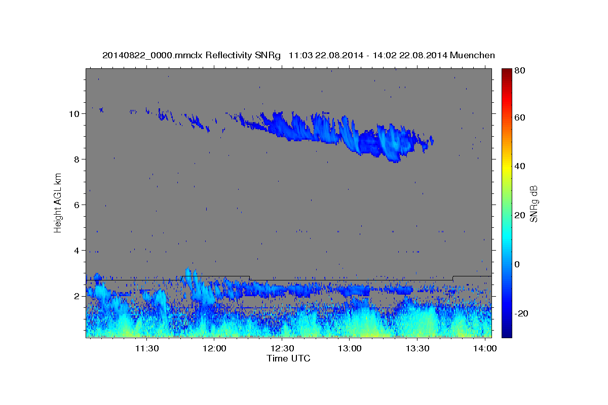Click the 11:30 time tick label
The width and height of the screenshot is (608, 405).
147,348
